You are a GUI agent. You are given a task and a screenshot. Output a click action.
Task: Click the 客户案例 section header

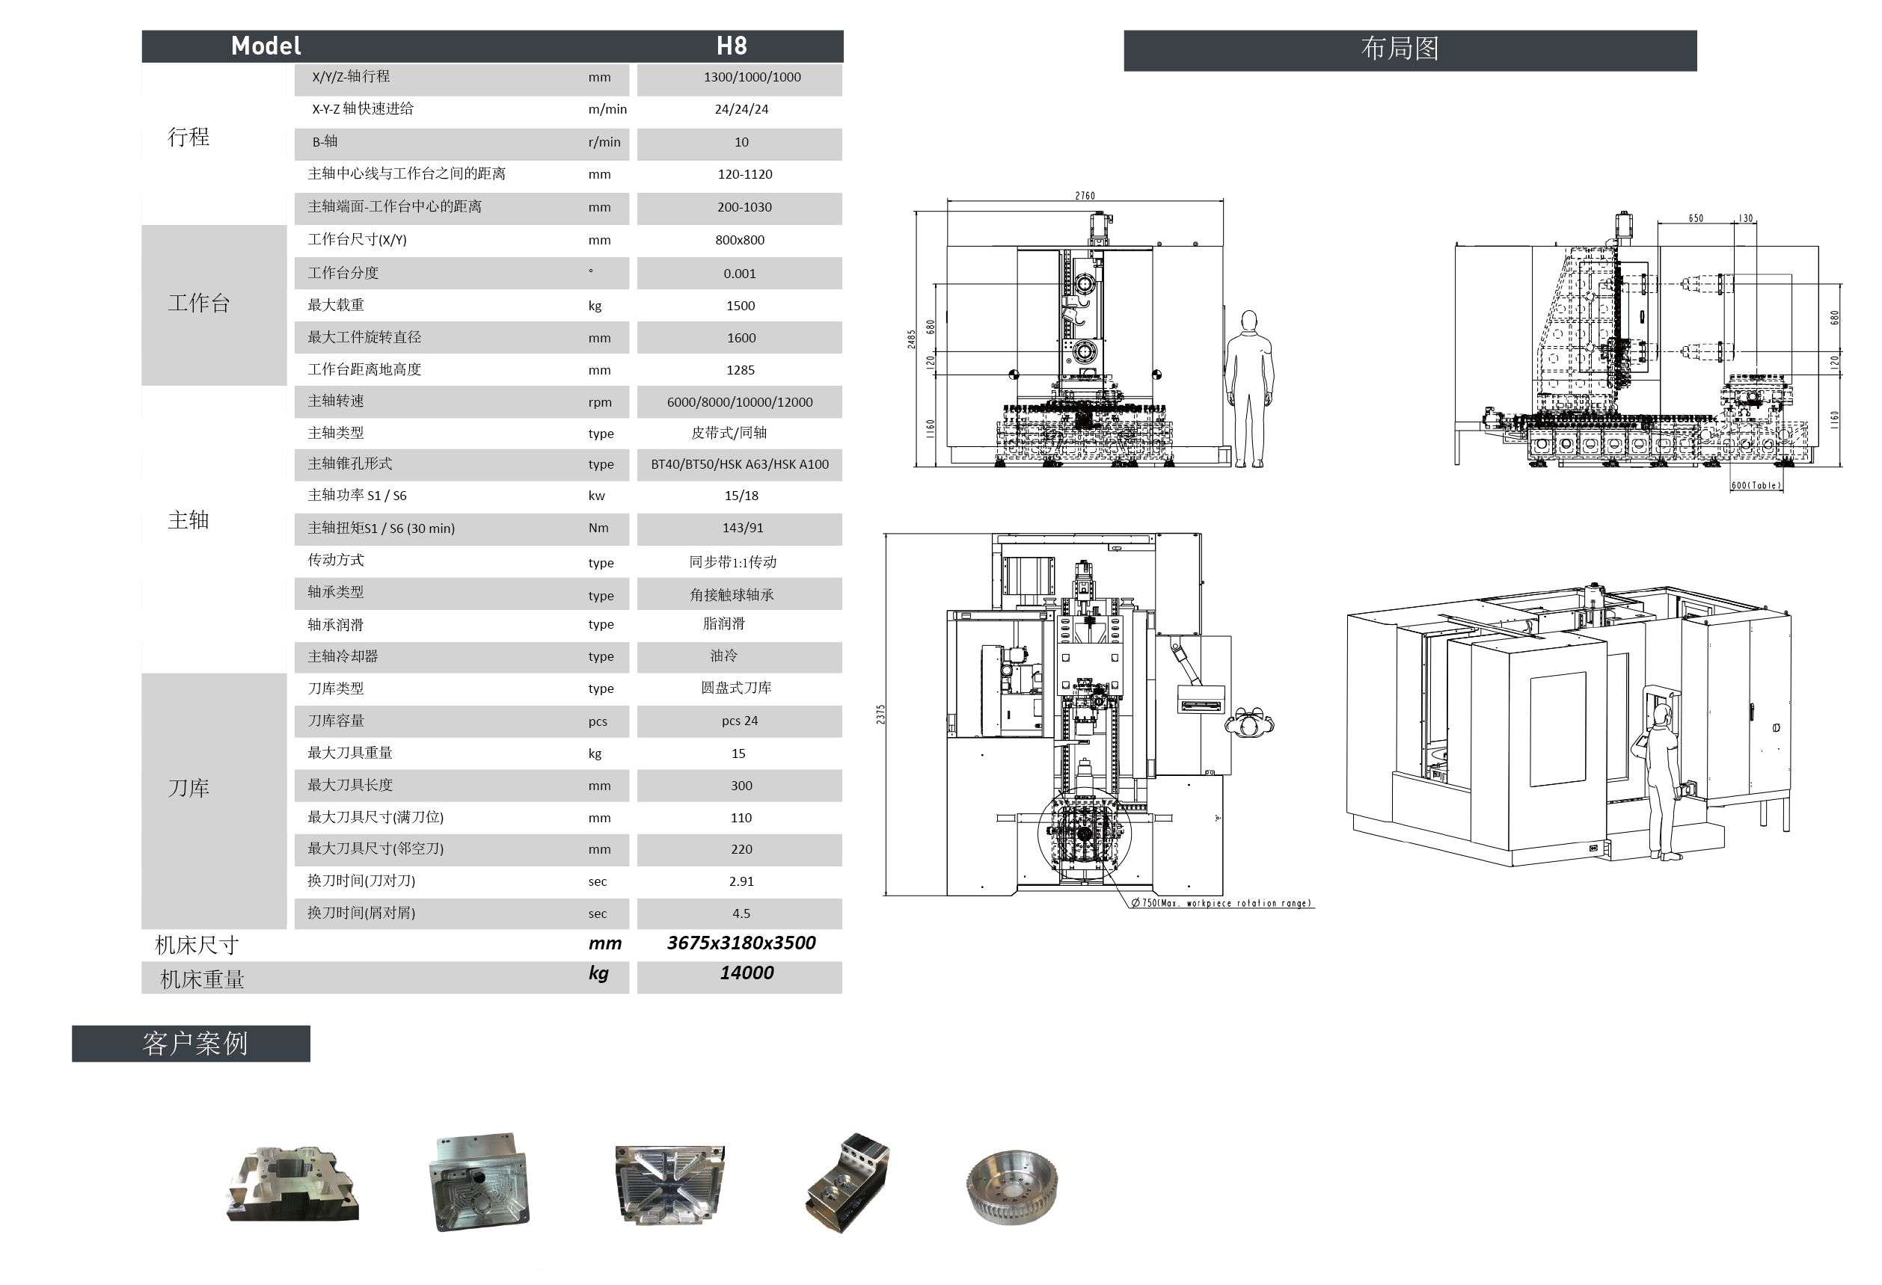[x=191, y=1043]
